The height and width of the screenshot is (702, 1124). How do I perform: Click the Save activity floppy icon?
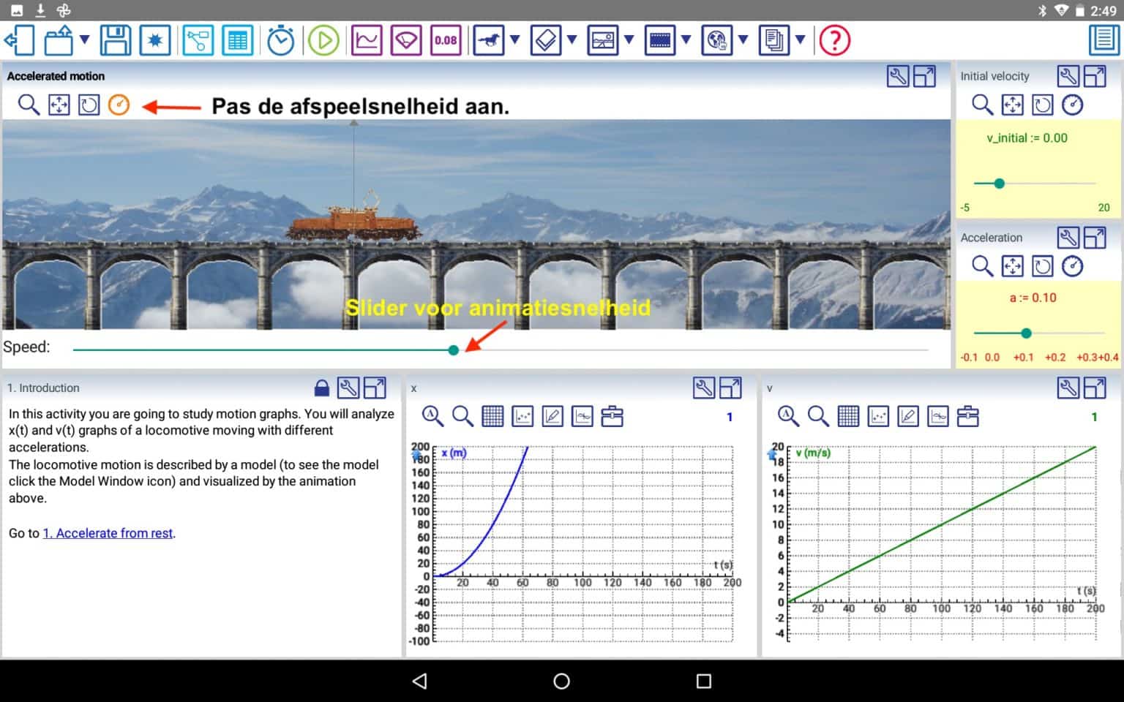116,40
